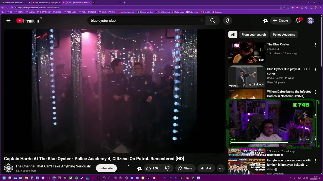The height and width of the screenshot is (181, 323).
Task: Switch to Teoman stand-up yapmaya tab
Action: pos(46,3)
